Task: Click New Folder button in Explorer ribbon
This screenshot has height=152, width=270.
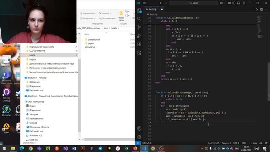Action: (x=121, y=16)
